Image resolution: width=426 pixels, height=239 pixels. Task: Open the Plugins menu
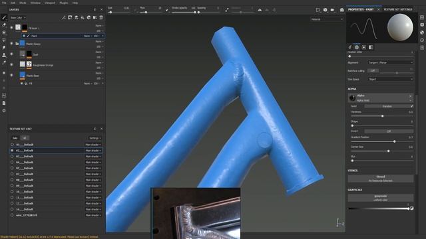[64, 3]
